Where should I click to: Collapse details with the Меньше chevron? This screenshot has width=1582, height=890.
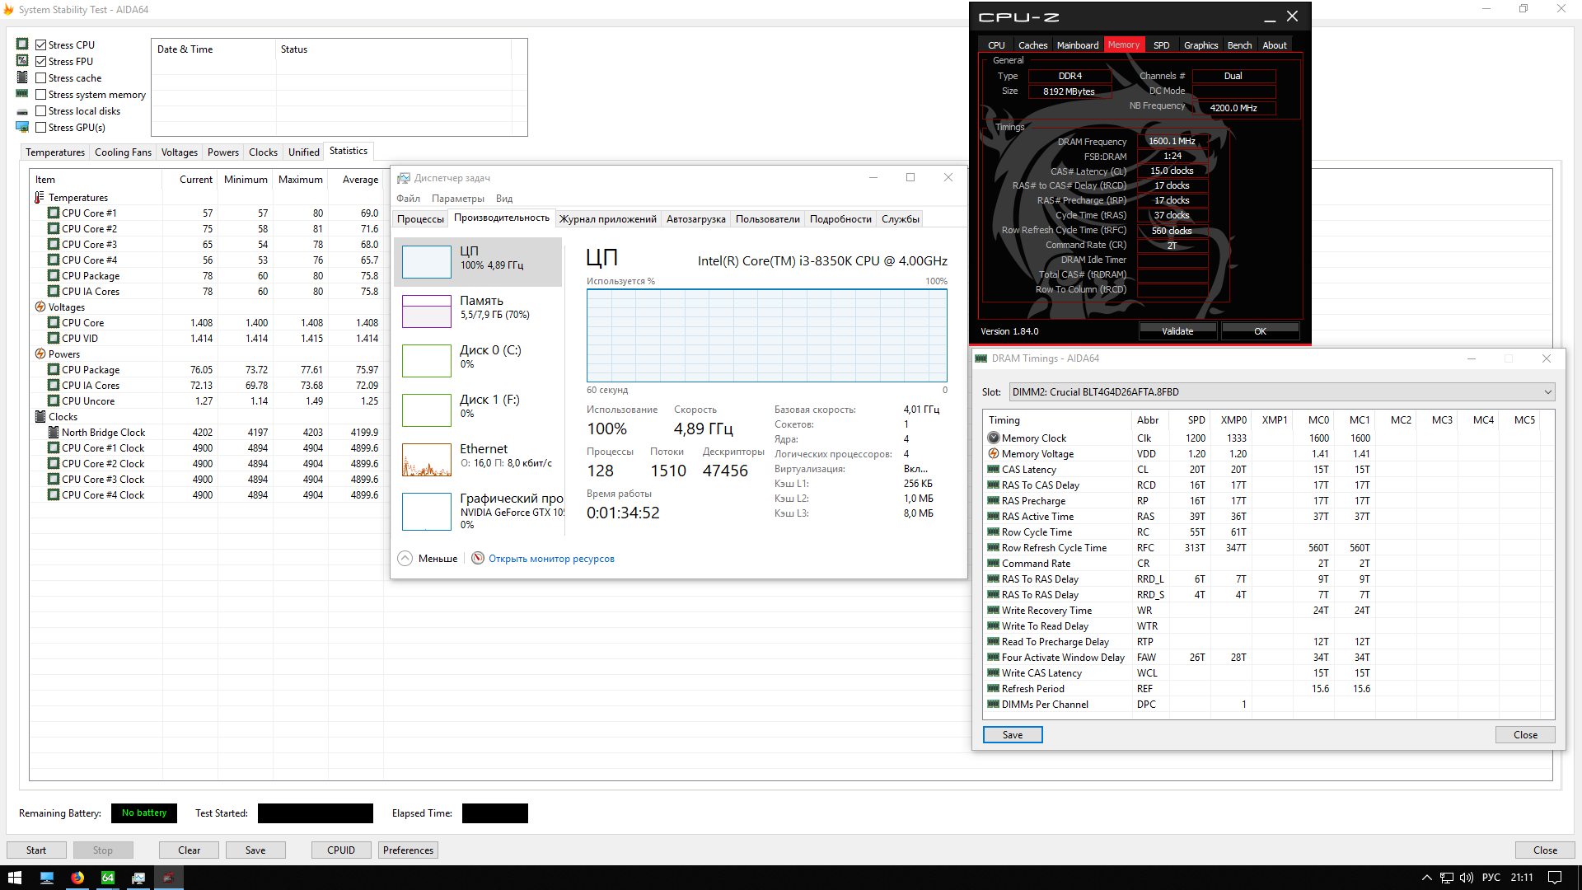(x=405, y=558)
